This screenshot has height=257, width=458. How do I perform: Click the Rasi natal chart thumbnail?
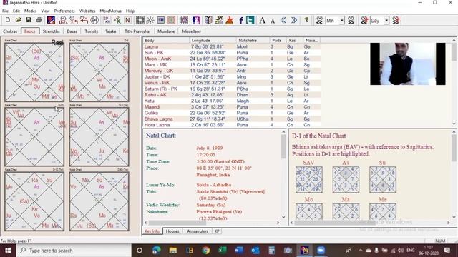click(34, 71)
